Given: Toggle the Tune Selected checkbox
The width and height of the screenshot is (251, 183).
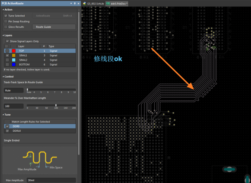Looking at the screenshot, I should click(x=6, y=16).
